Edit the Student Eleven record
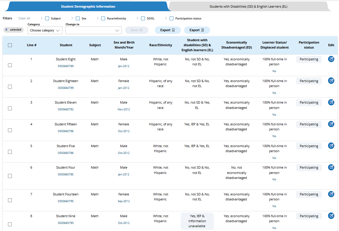The image size is (339, 231). pos(331,102)
